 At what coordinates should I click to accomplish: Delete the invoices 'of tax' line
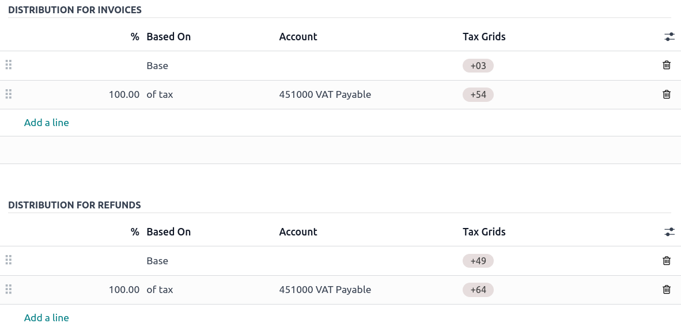click(x=667, y=94)
